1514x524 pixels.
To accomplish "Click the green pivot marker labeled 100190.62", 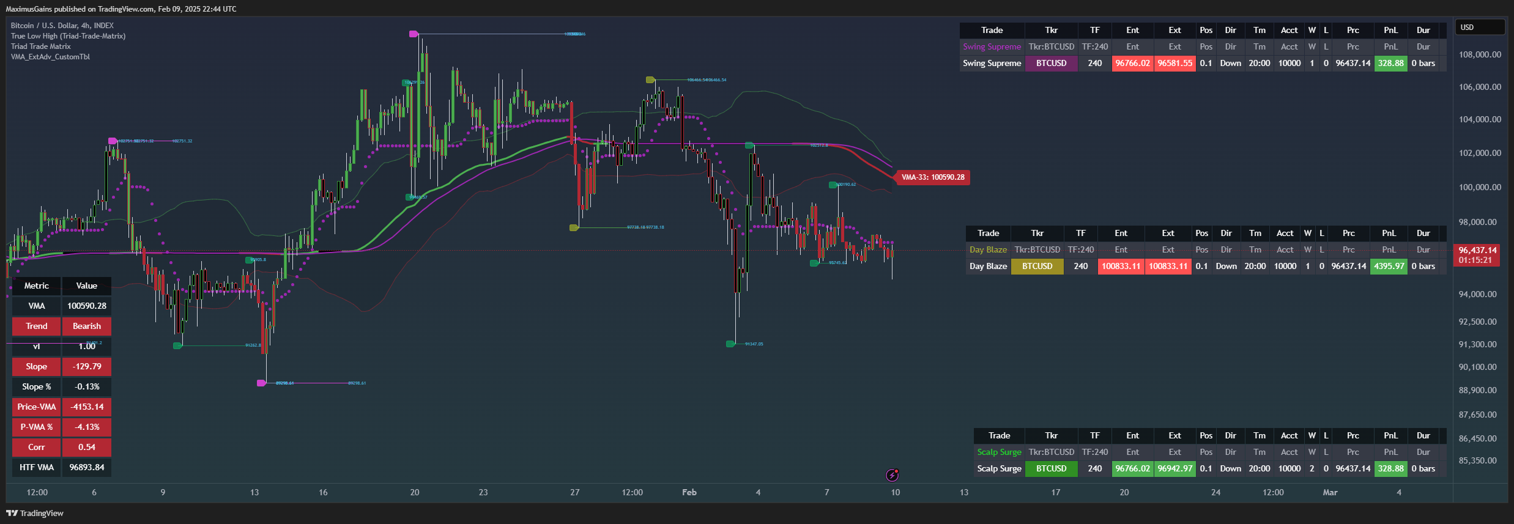I will coord(833,184).
